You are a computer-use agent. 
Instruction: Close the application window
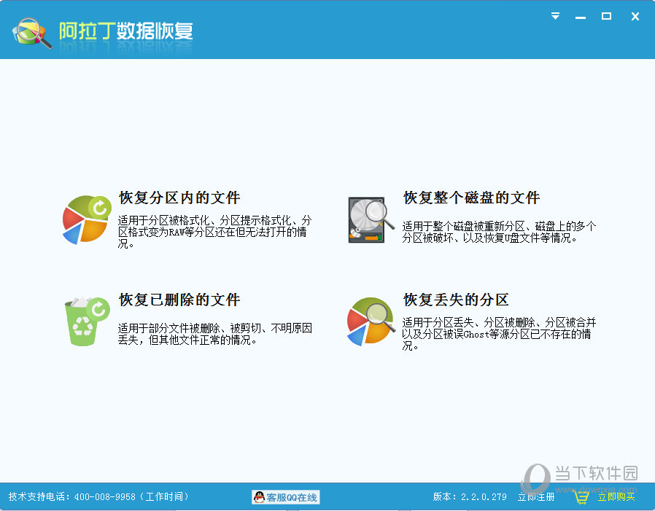coord(635,16)
